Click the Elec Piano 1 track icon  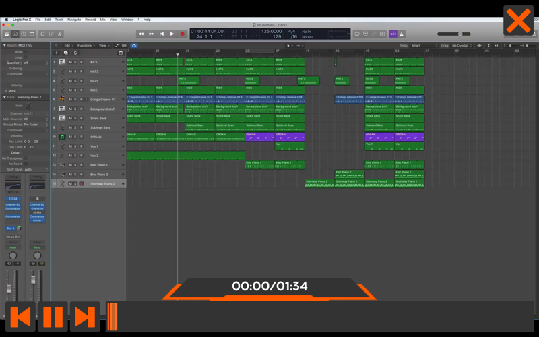click(62, 165)
